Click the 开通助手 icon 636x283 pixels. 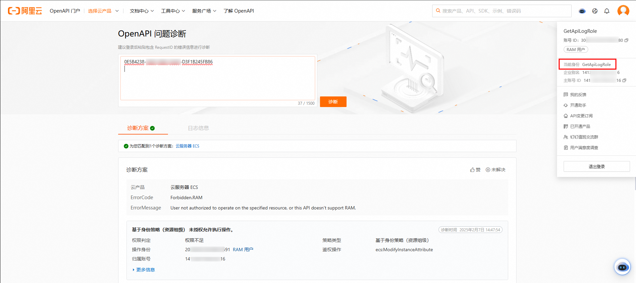566,105
